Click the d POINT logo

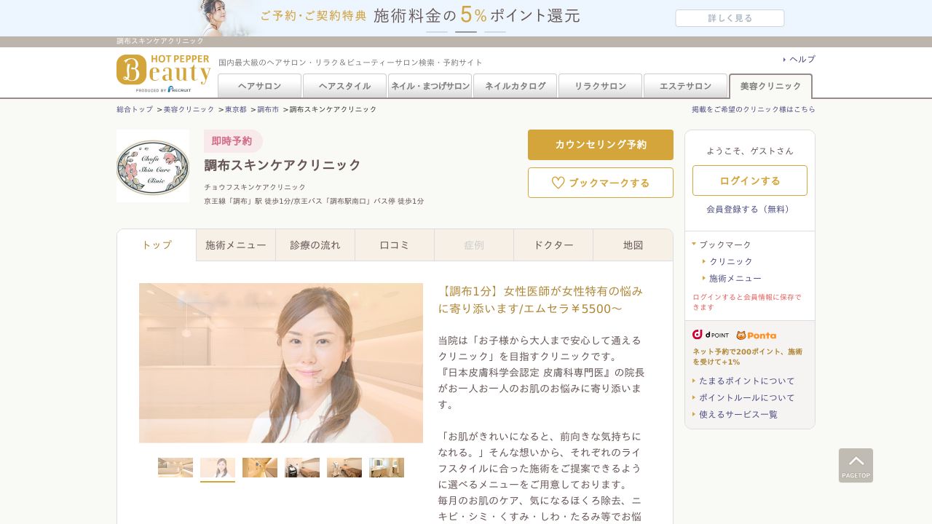[711, 335]
